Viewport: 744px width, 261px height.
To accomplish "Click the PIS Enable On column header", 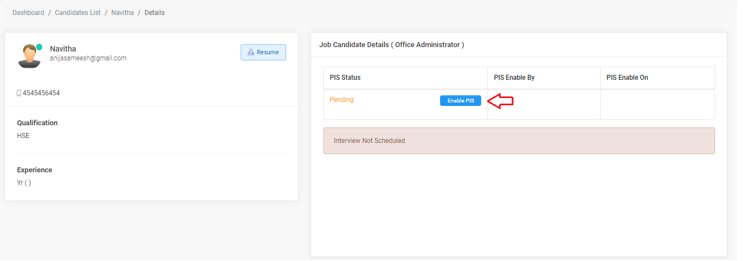I will (627, 78).
